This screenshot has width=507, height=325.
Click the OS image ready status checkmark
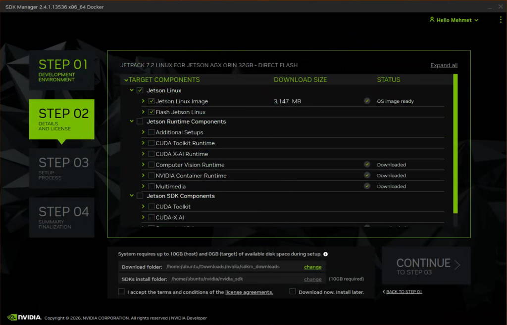tap(367, 101)
